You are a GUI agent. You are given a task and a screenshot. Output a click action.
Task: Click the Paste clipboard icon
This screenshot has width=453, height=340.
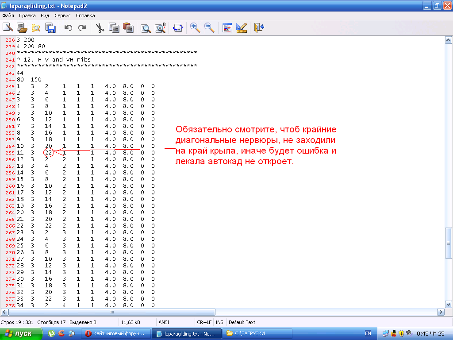coord(128,28)
